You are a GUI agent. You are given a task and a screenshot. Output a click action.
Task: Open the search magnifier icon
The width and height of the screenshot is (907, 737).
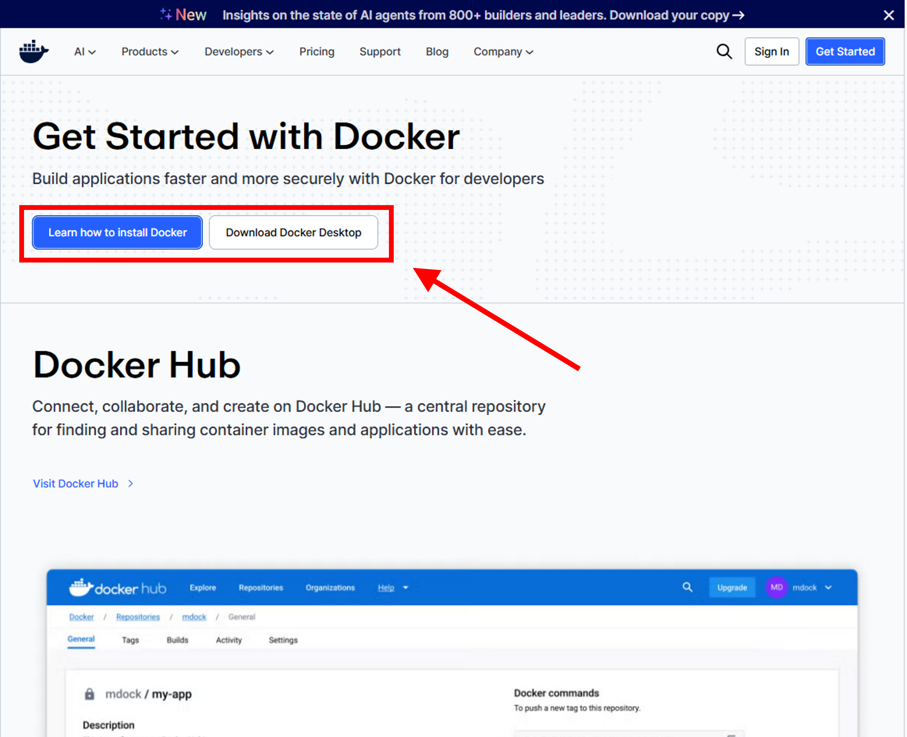[724, 52]
